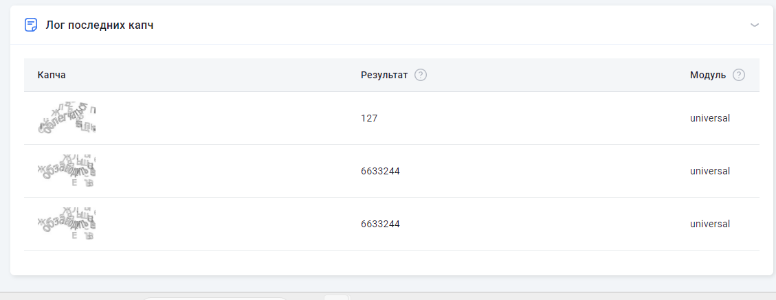Open the help tooltip next to Результат
This screenshot has height=300, width=776.
pos(421,75)
